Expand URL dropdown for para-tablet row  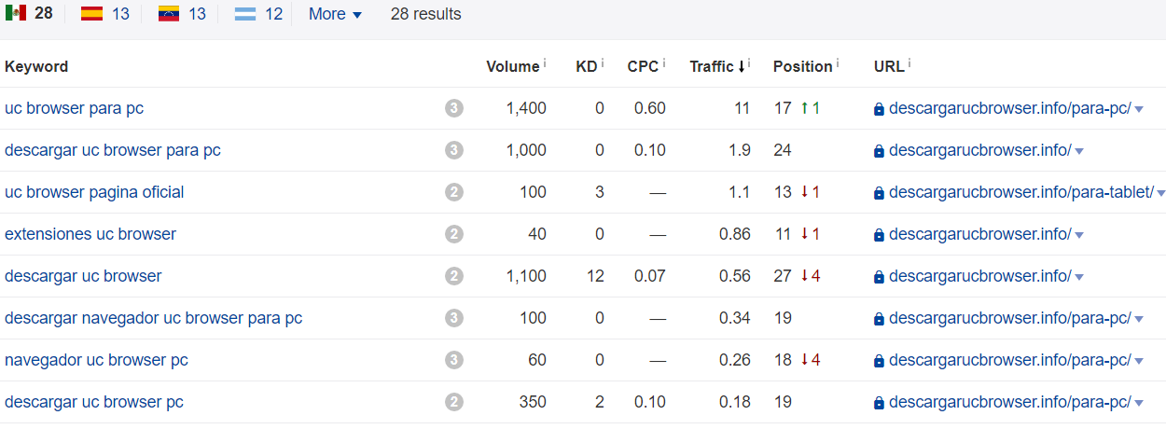1160,193
